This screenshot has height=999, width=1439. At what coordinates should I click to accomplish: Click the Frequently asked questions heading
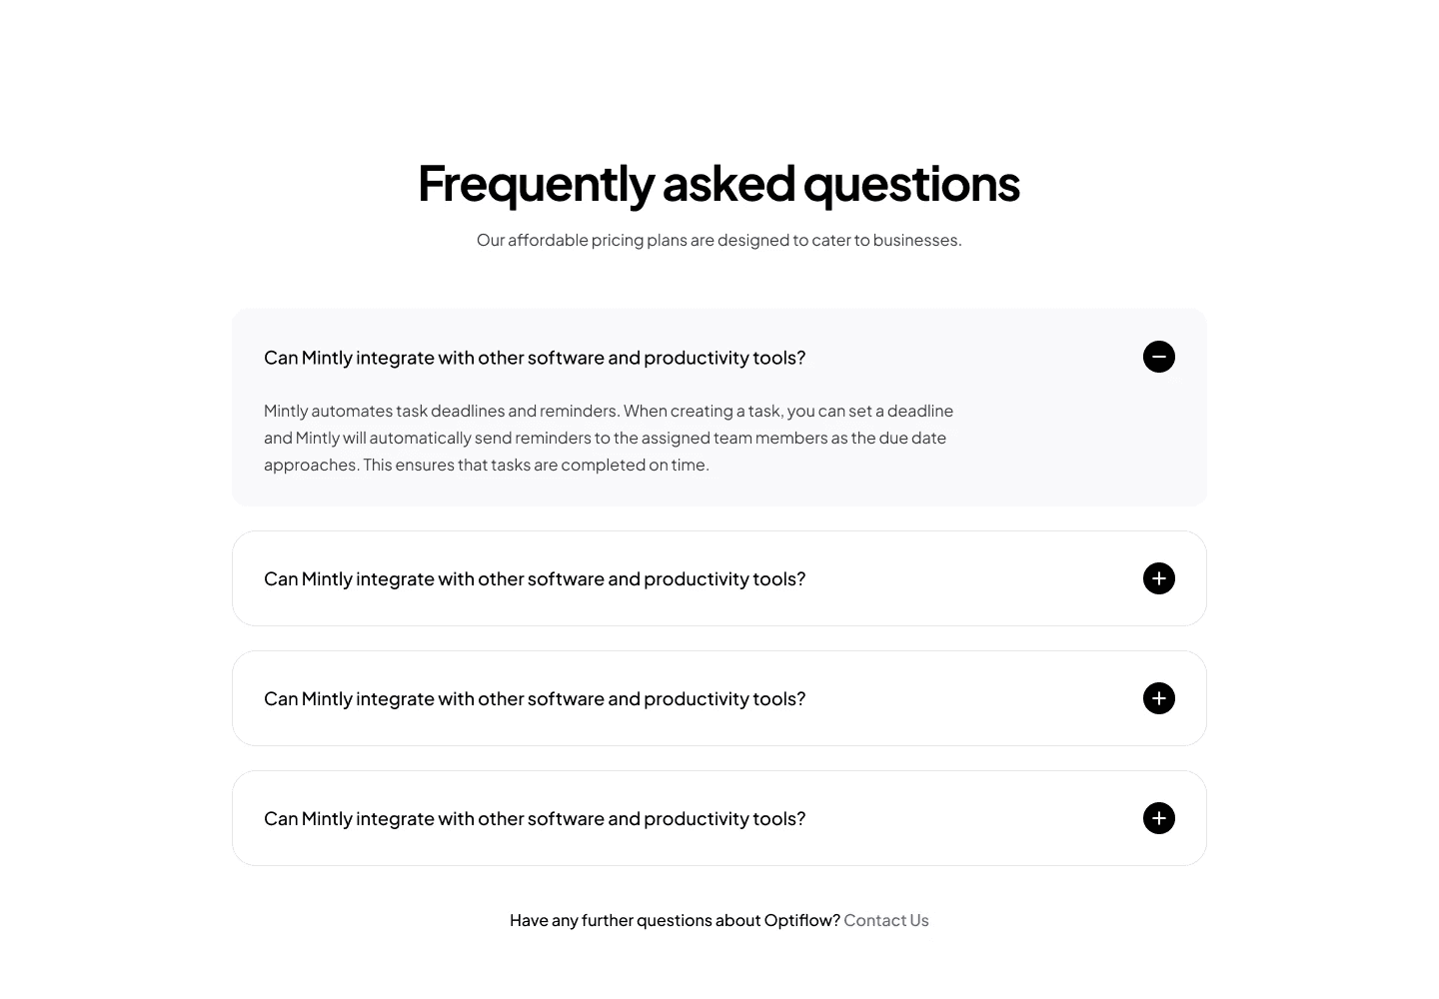[x=719, y=183]
